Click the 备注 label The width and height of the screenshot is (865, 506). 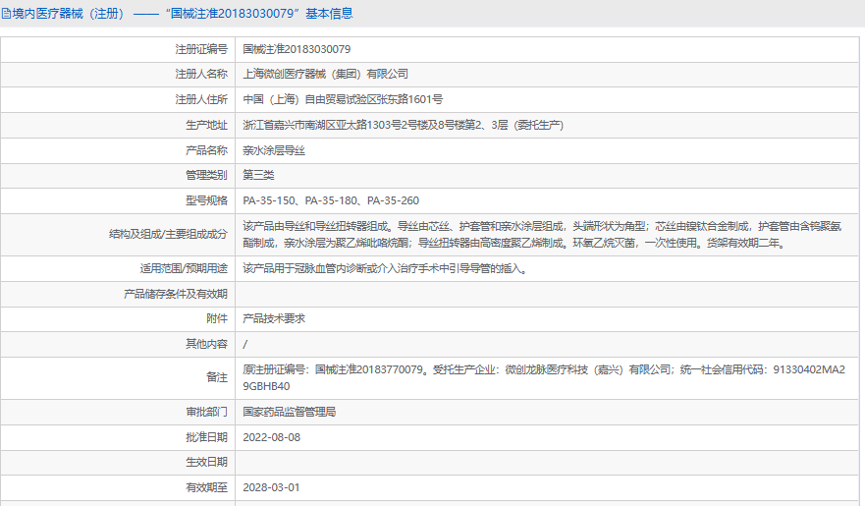[217, 377]
